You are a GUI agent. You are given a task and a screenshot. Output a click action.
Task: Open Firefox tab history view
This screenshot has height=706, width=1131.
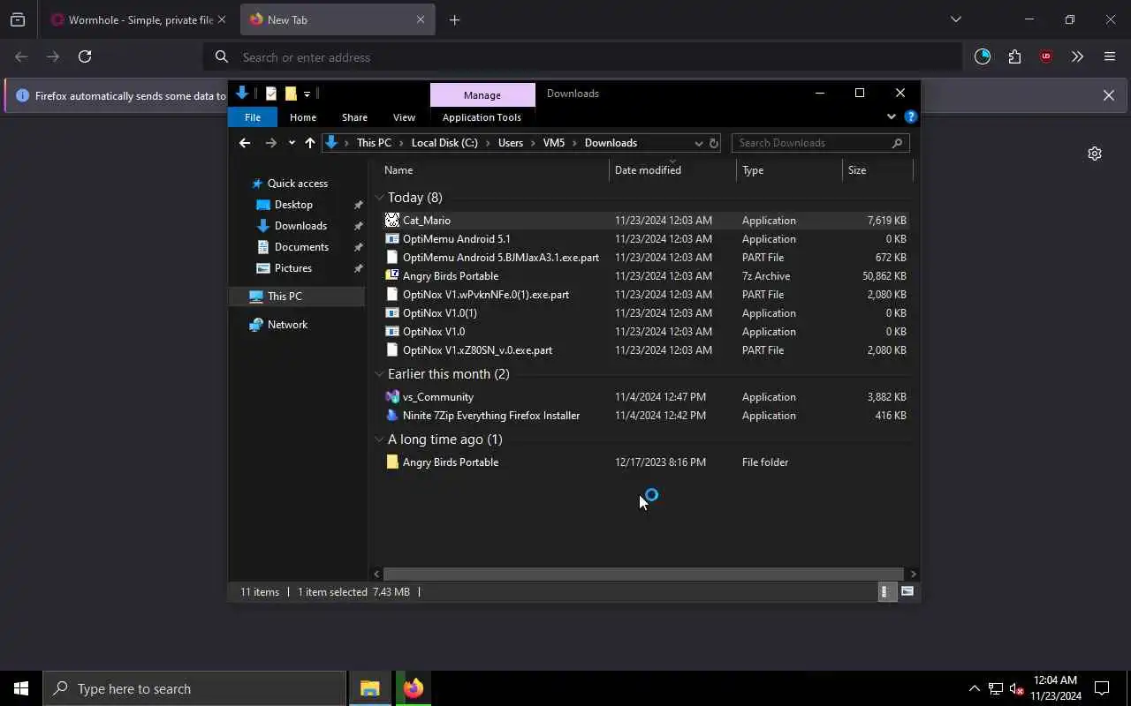pos(18,19)
